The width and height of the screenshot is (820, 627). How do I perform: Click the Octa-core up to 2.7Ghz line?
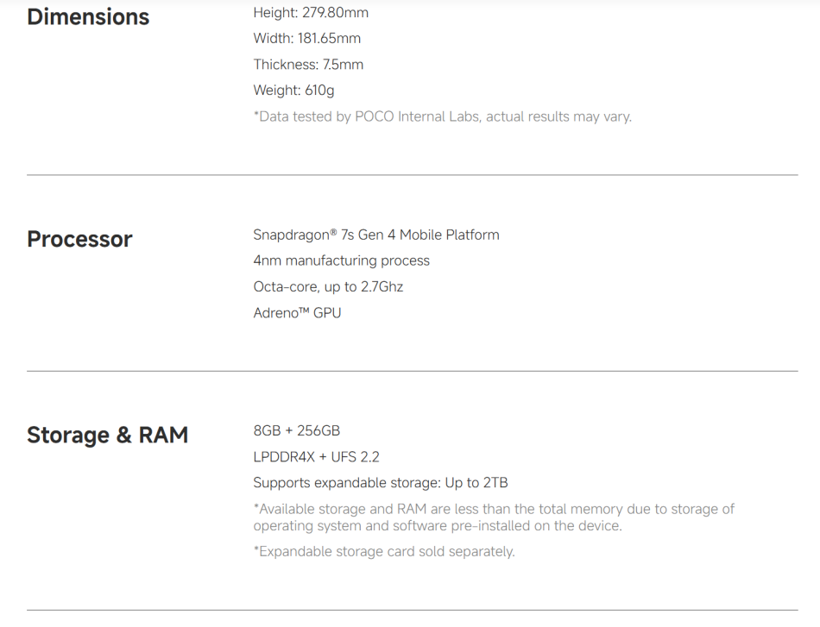click(x=328, y=286)
